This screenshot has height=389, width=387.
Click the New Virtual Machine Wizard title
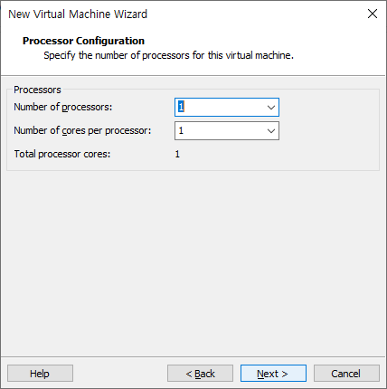point(78,14)
